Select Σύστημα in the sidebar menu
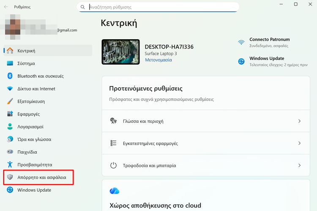 click(x=26, y=63)
